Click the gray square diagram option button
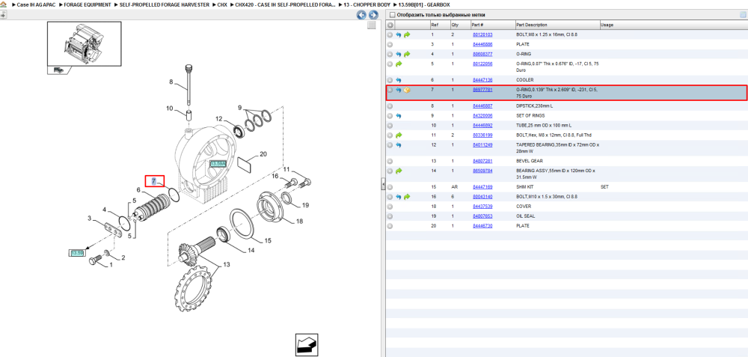The width and height of the screenshot is (748, 357). click(371, 25)
